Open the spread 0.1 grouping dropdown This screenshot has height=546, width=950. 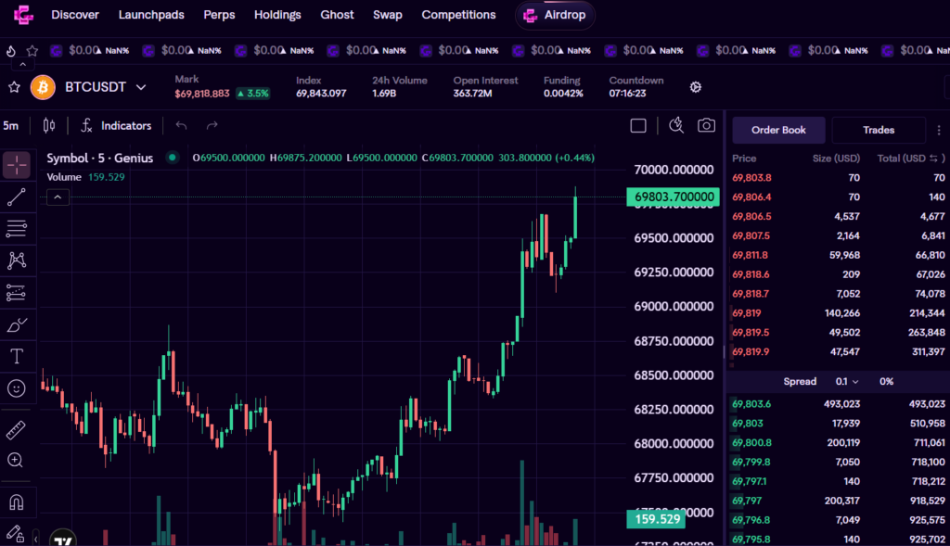pos(847,381)
